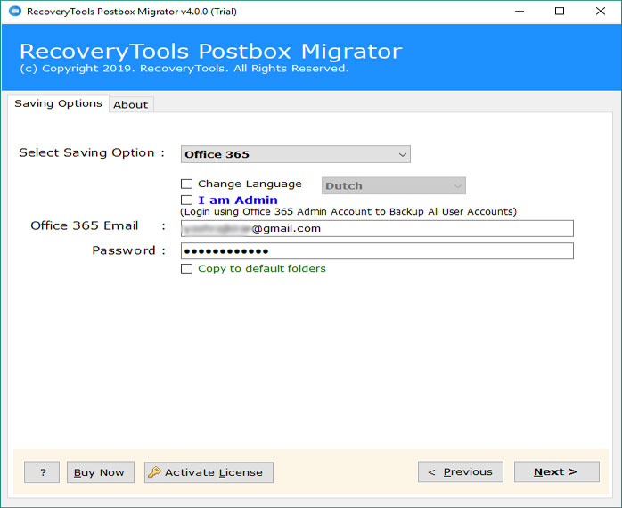
Task: Close the Postbox Migrator window
Action: [601, 12]
